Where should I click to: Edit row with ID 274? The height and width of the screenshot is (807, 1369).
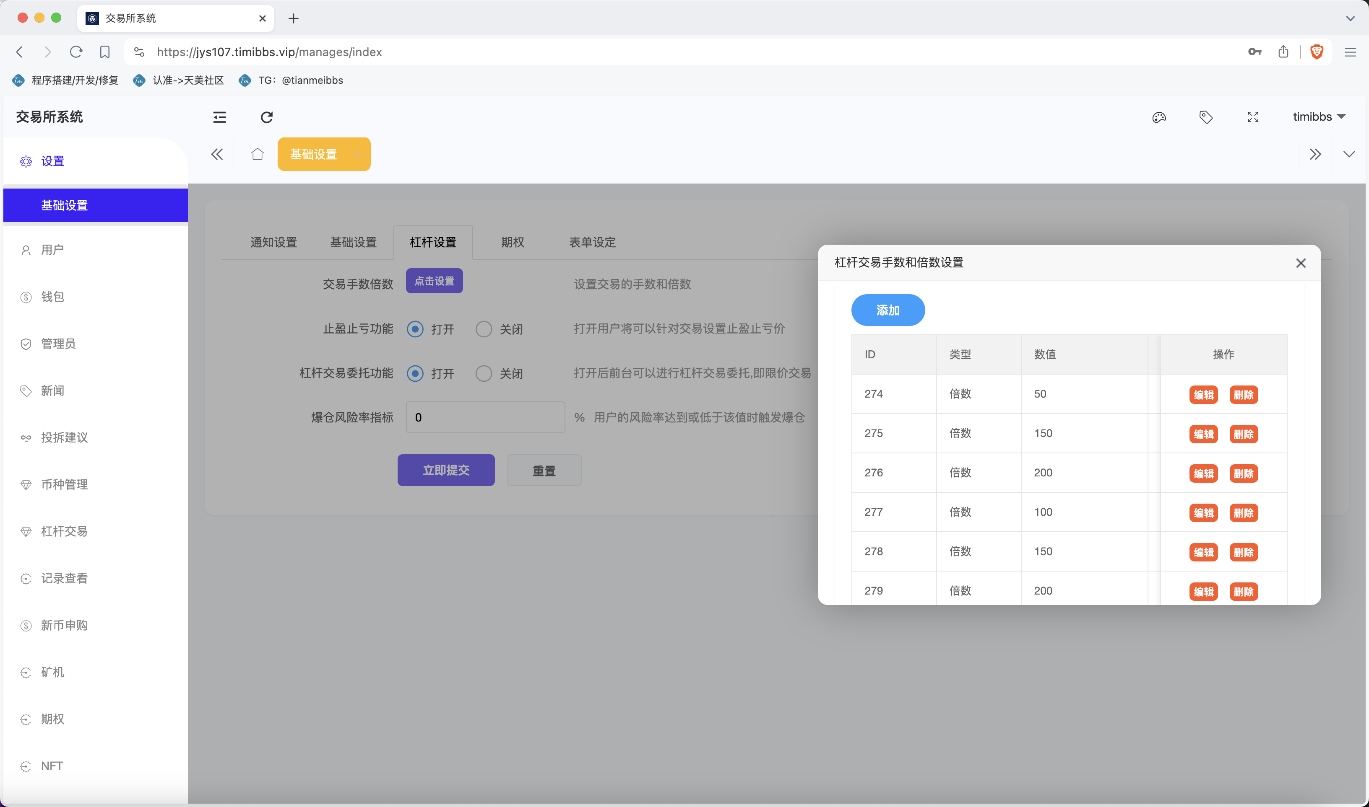click(1203, 395)
